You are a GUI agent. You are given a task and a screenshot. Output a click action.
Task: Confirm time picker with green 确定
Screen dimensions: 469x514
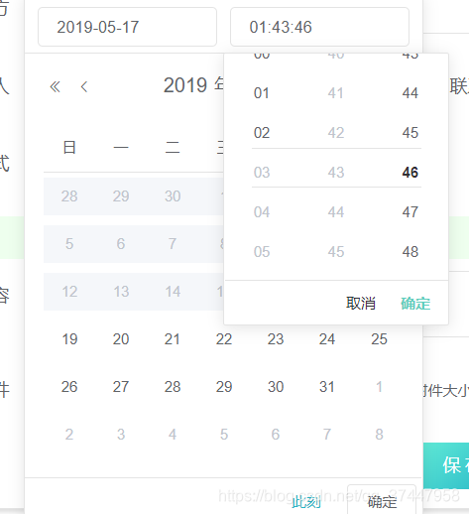(x=415, y=304)
